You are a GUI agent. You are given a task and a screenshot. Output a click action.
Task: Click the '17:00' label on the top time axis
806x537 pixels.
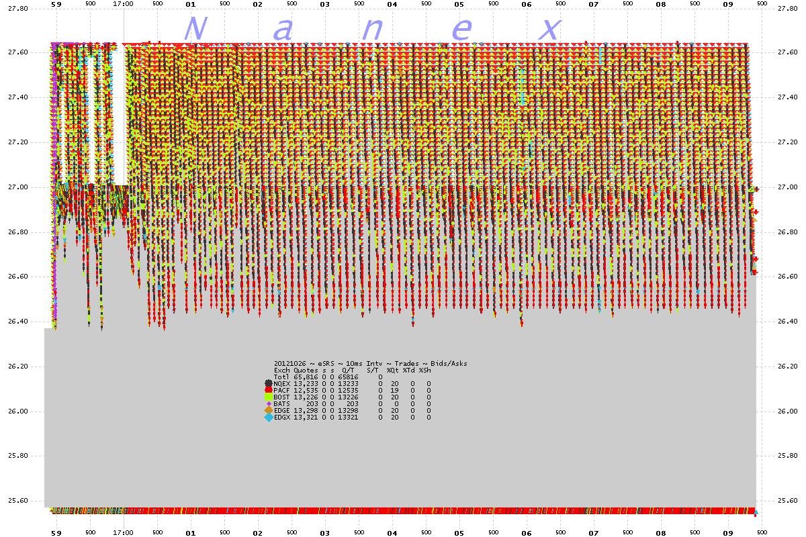point(124,4)
